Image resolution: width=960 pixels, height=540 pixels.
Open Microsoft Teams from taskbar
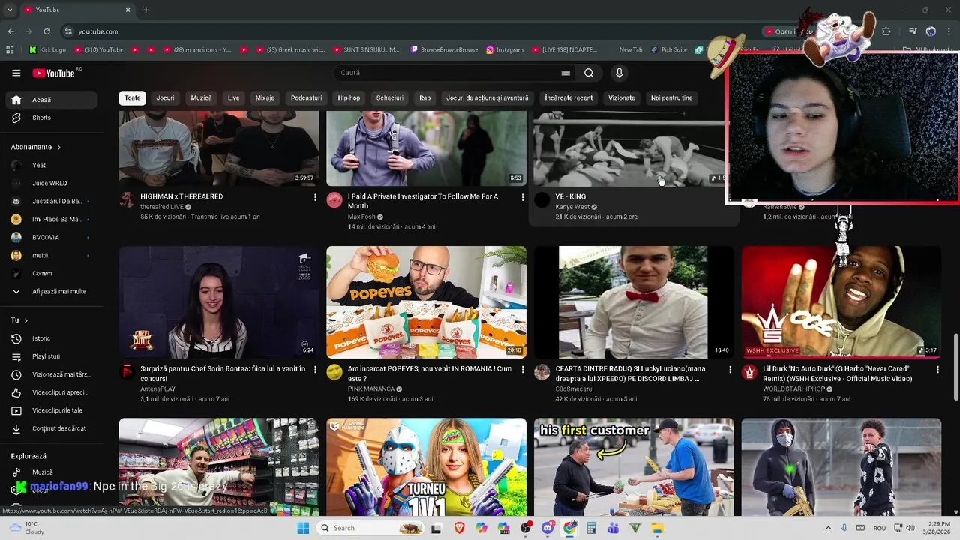point(613,528)
